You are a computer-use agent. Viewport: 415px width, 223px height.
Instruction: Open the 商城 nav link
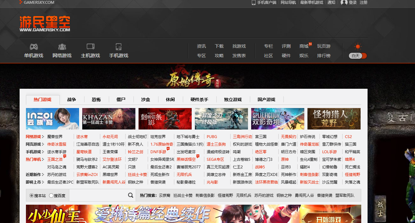coord(304,46)
